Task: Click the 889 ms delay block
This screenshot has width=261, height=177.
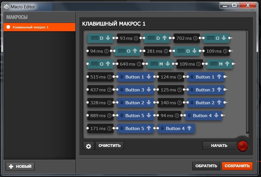Action: click(100, 115)
